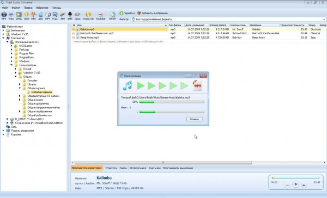Collapse the Computer (Компьютер) tree node
Viewport: 327px width, 198px height.
pyautogui.click(x=3, y=38)
